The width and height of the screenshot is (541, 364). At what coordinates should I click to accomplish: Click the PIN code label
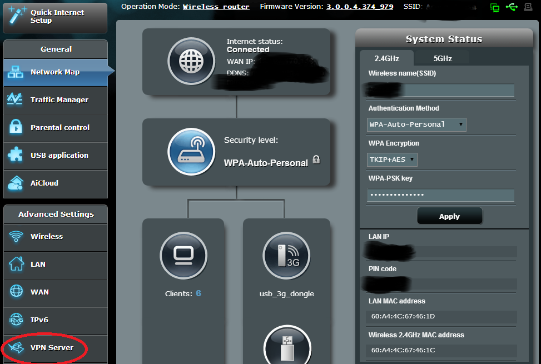383,269
